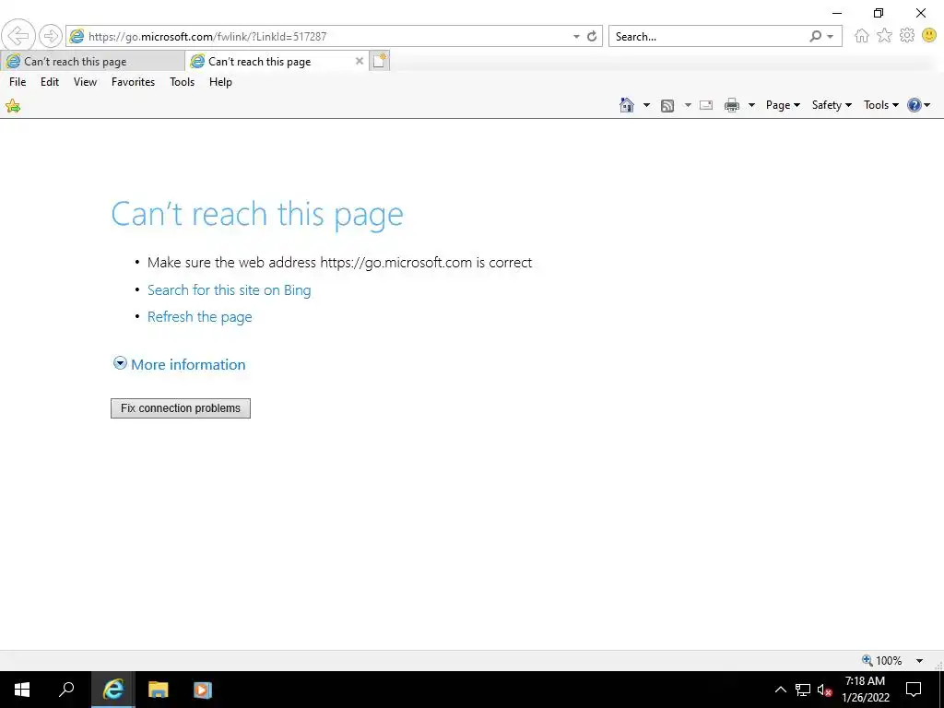Open address bar autocomplete dropdown arrow

pyautogui.click(x=576, y=37)
